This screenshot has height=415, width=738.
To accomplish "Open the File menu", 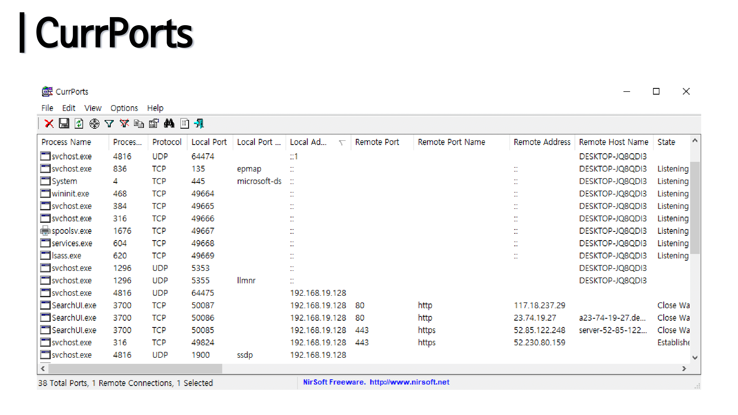I will [x=47, y=108].
